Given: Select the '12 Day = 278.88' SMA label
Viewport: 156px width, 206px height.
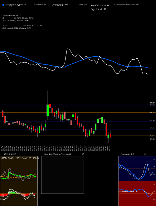Looking at the screenshot, I should click(x=12, y=6).
